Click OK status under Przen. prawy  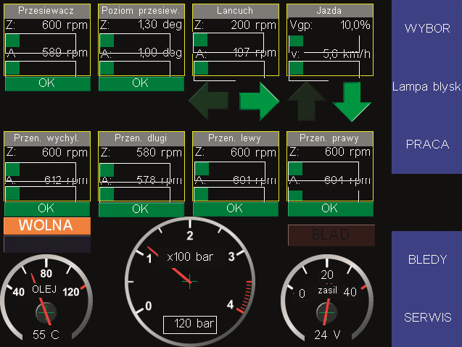click(329, 209)
